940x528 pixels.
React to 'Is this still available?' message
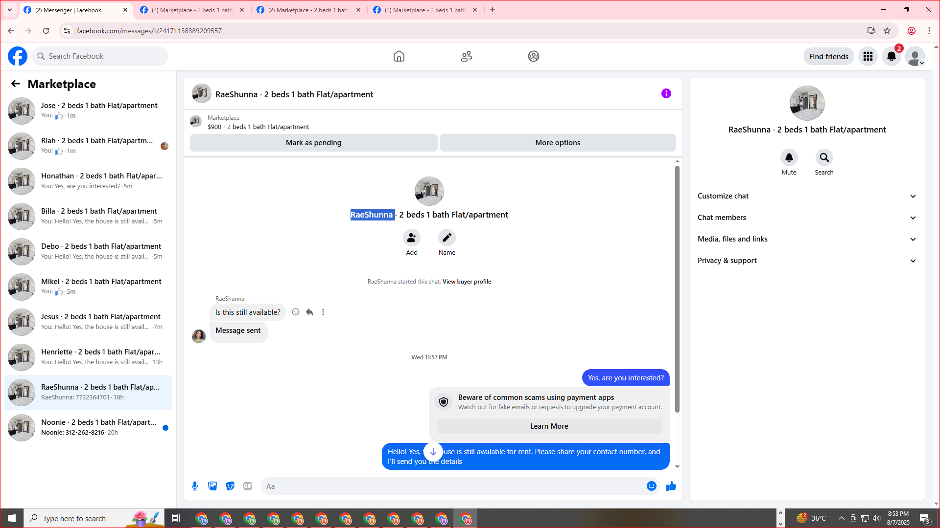point(296,312)
